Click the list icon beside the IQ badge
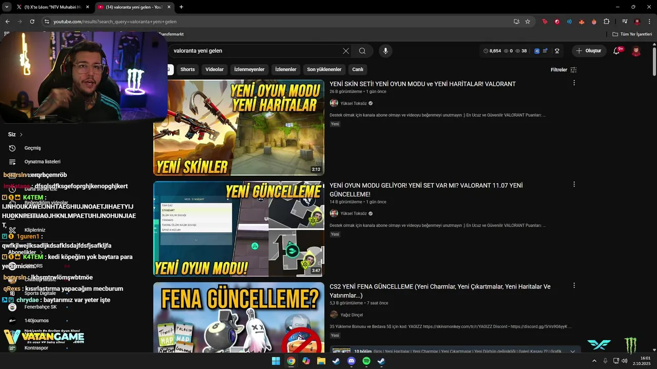 point(545,51)
